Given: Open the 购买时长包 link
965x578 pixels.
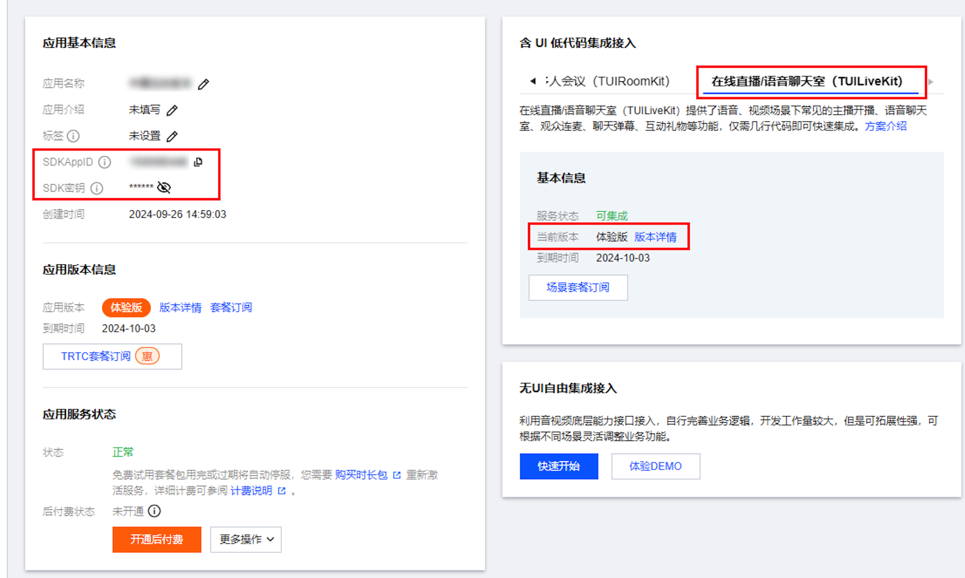Looking at the screenshot, I should coord(362,475).
